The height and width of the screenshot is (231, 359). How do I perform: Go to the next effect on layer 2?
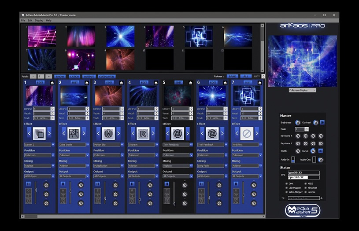pos(84,133)
